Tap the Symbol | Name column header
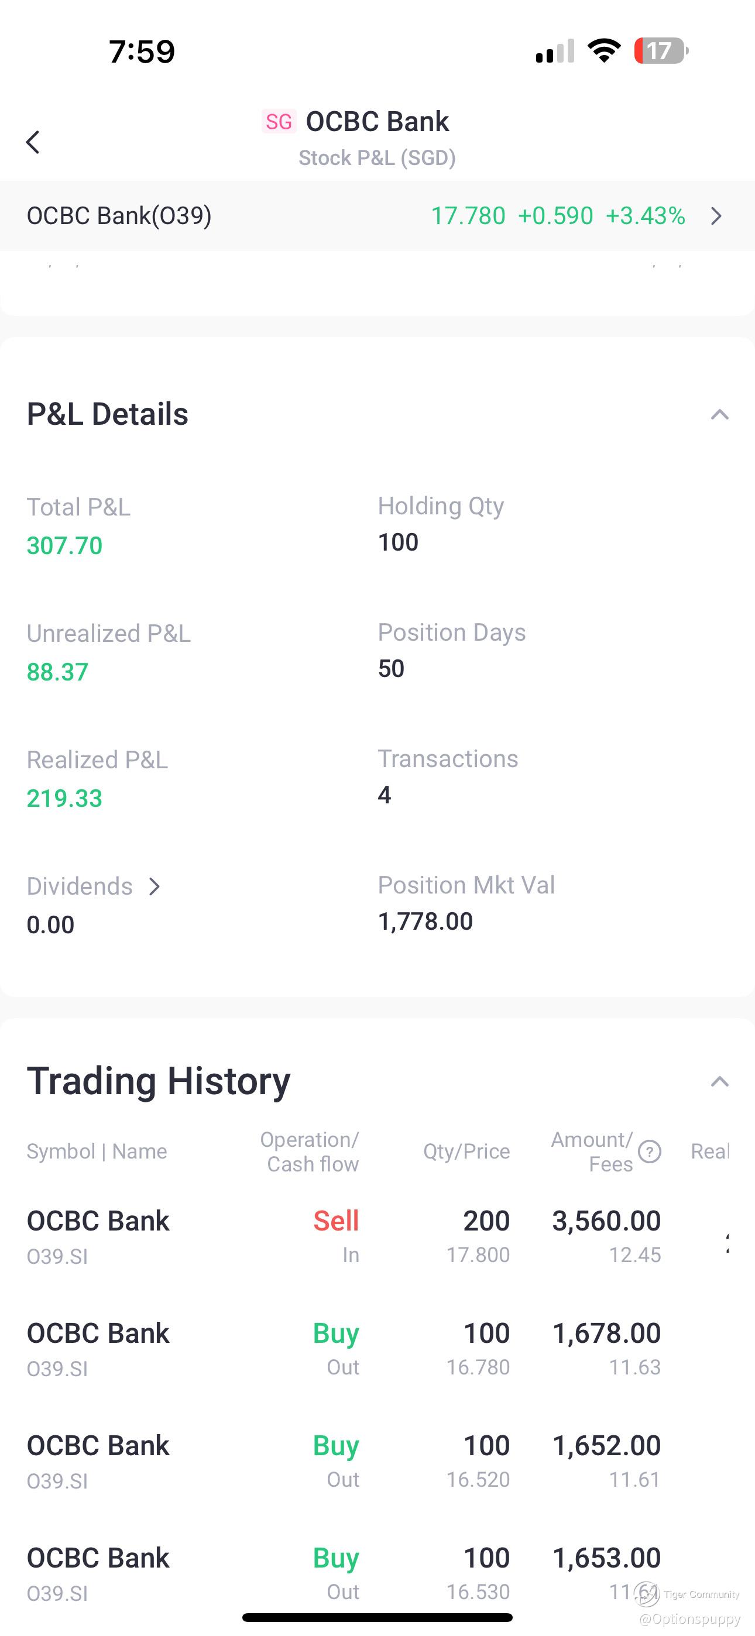Image resolution: width=755 pixels, height=1636 pixels. point(97,1152)
